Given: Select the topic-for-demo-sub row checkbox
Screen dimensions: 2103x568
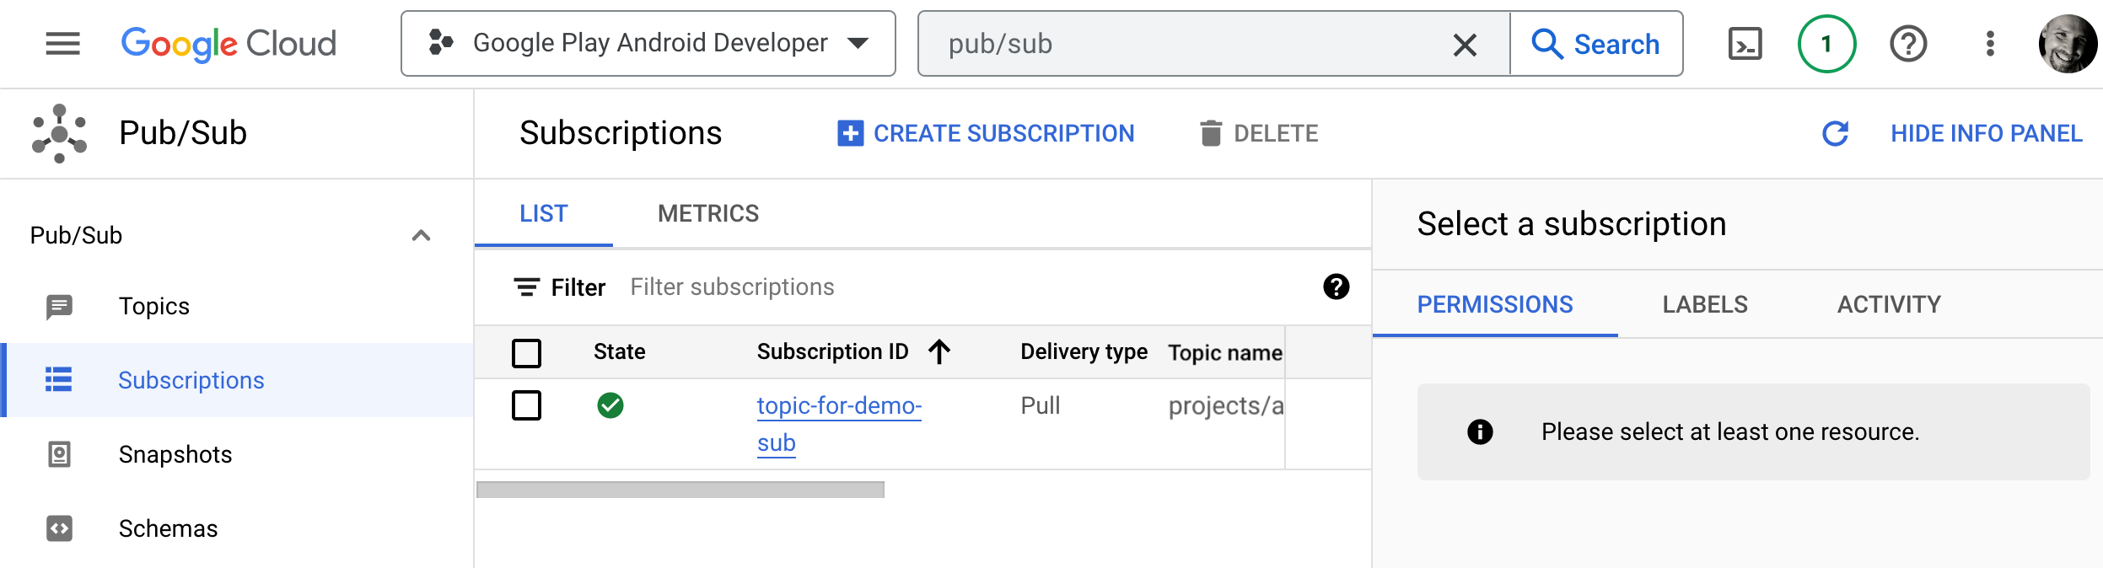Looking at the screenshot, I should click(x=526, y=405).
